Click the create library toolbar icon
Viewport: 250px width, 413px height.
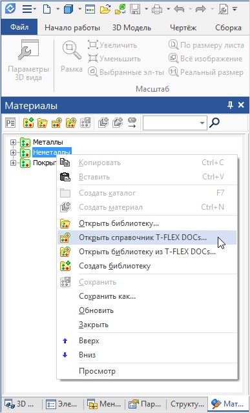tap(28, 123)
